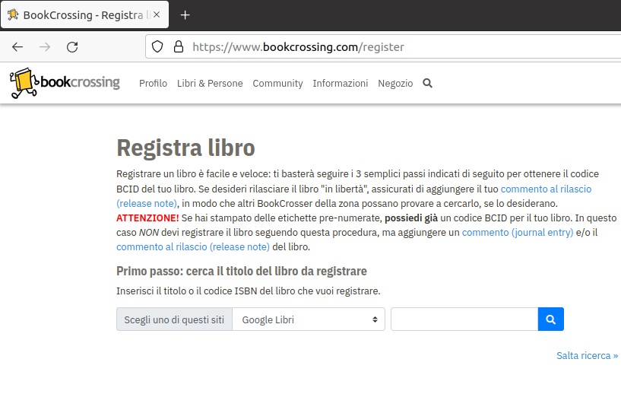Expand the Google Libri site dropdown
Viewport: 621px width, 394px height.
click(308, 319)
